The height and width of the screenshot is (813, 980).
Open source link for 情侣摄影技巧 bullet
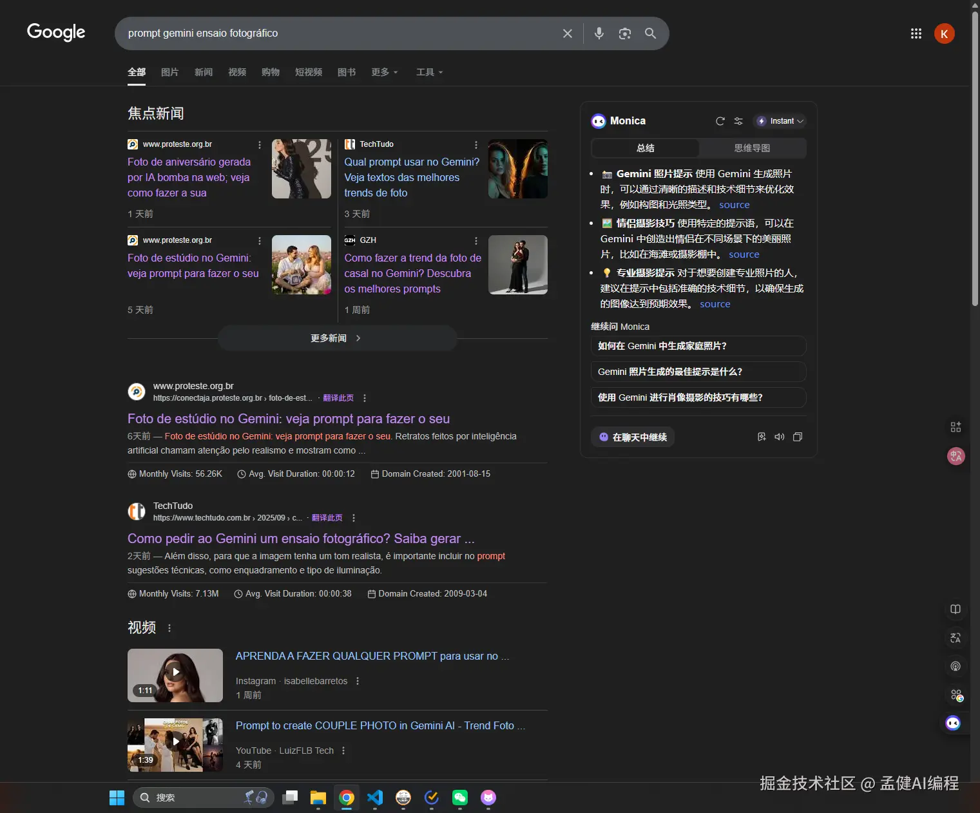point(744,254)
